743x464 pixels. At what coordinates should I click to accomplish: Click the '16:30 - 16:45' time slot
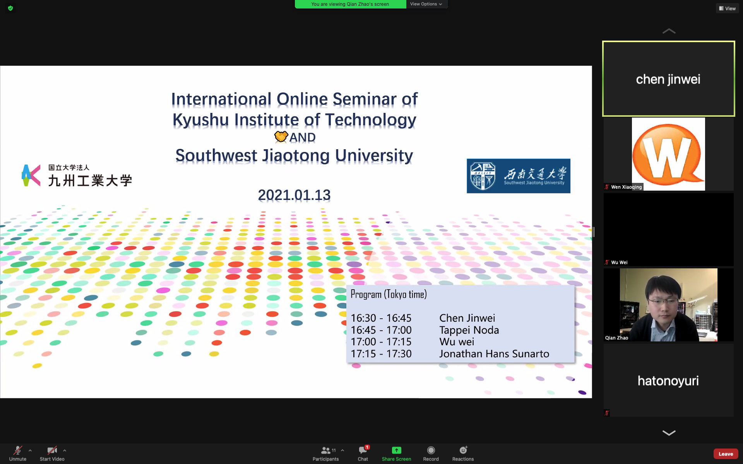point(381,318)
